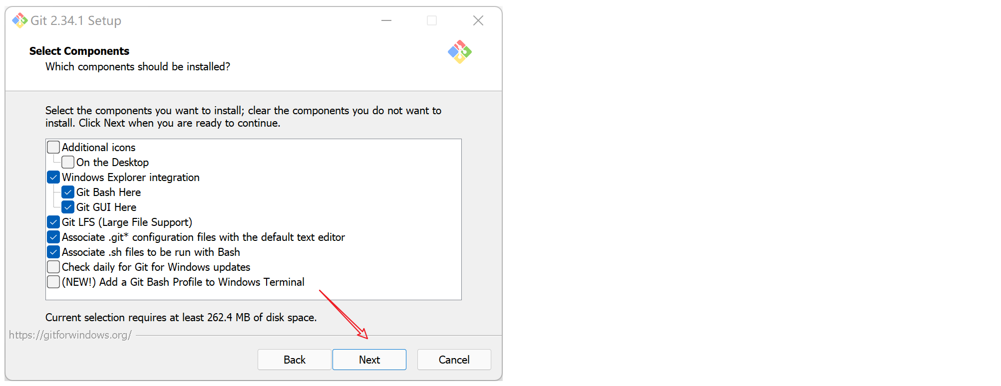
Task: Open the gitforwindows.org link
Action: pos(70,335)
